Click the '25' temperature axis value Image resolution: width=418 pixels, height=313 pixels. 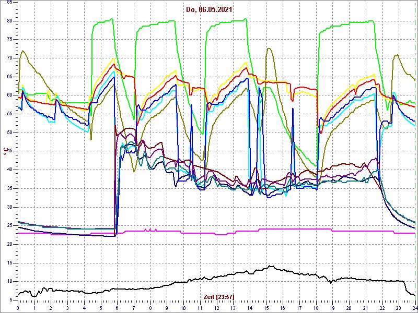click(9, 226)
